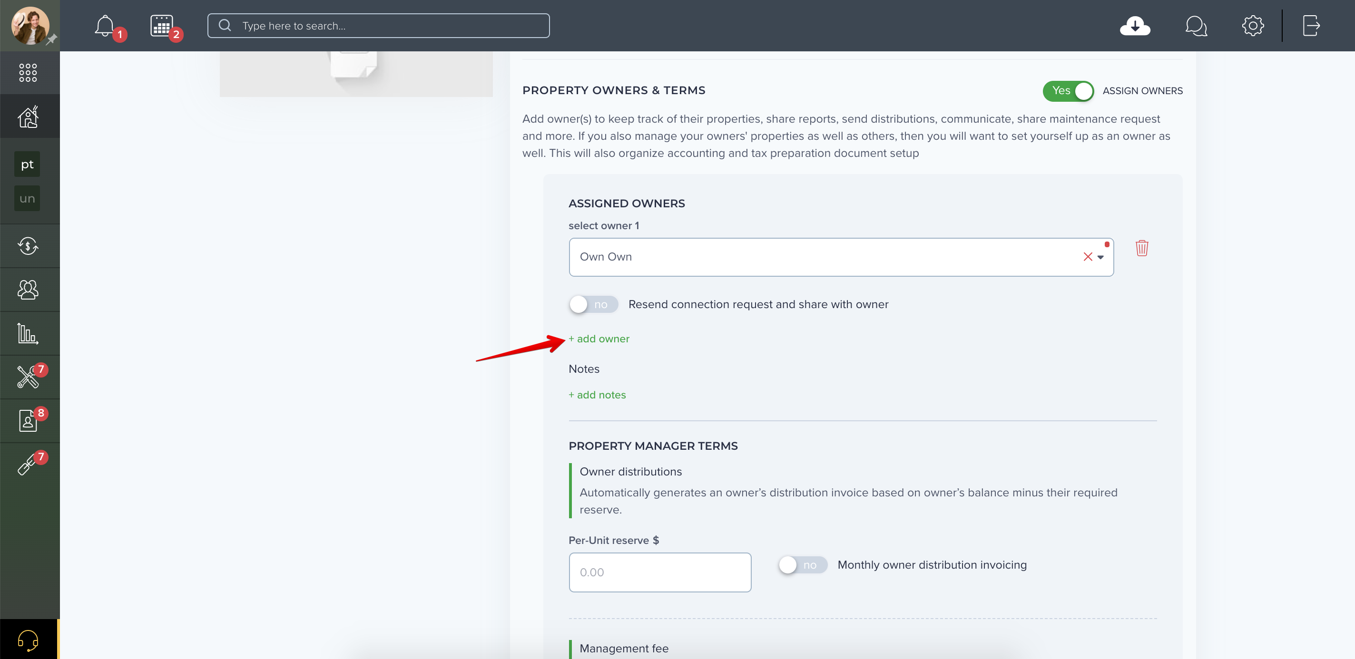Open the support headset icon
1355x659 pixels.
point(28,640)
